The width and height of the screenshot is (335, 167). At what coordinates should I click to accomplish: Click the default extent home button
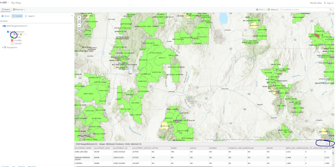[79, 21]
